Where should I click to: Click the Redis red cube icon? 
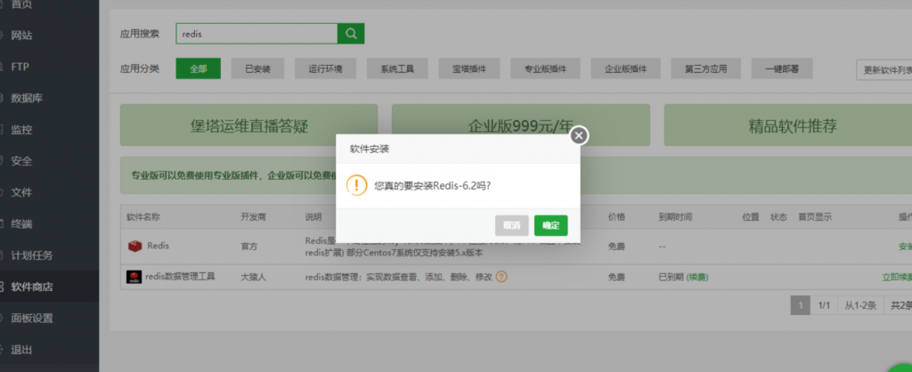click(x=134, y=246)
